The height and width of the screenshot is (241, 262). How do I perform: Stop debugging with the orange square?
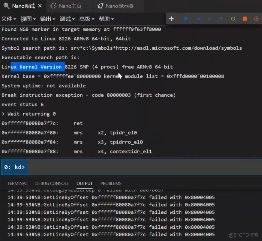click(x=245, y=19)
